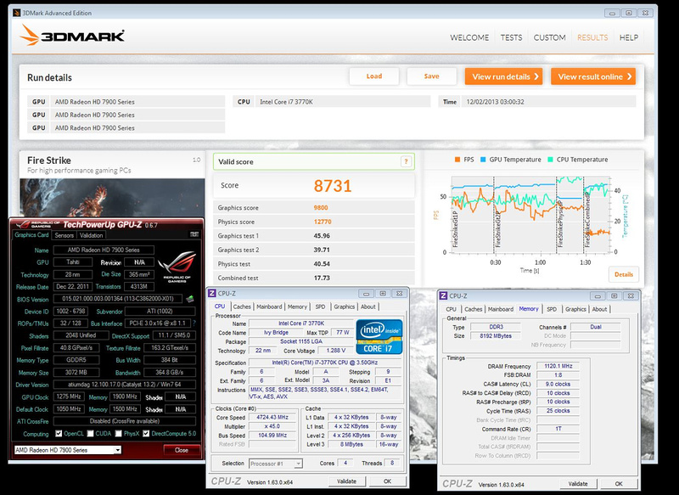Toggle the DirectCompute 5.0 checkbox
Image resolution: width=679 pixels, height=495 pixels.
point(146,434)
